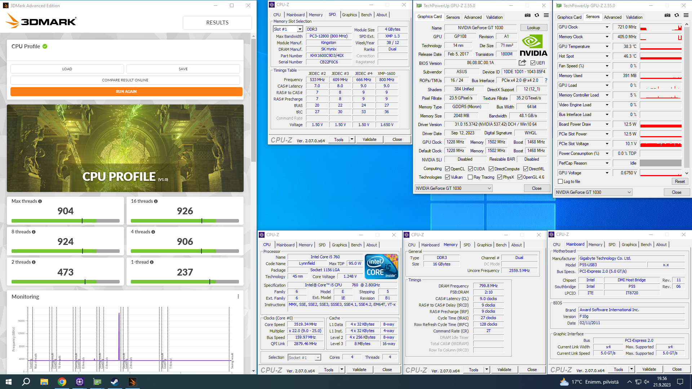Open the notification center icon

680,382
